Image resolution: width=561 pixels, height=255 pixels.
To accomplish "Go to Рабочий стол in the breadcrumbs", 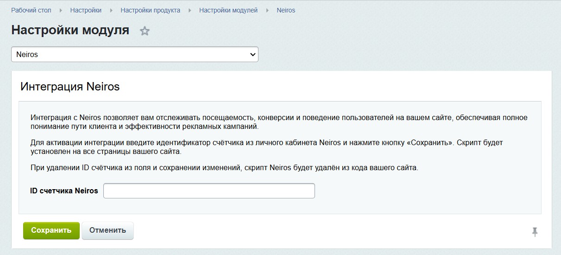I will [31, 10].
